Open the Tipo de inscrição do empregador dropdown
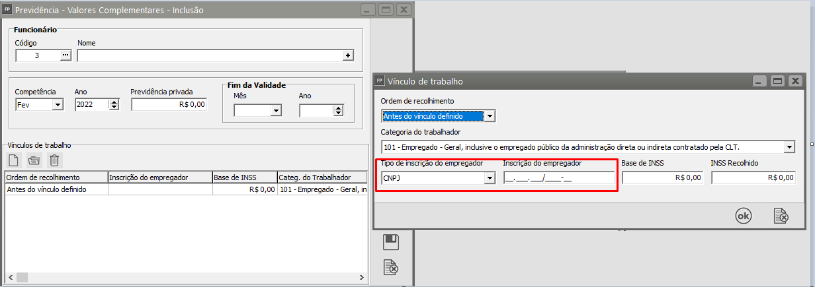 [490, 177]
